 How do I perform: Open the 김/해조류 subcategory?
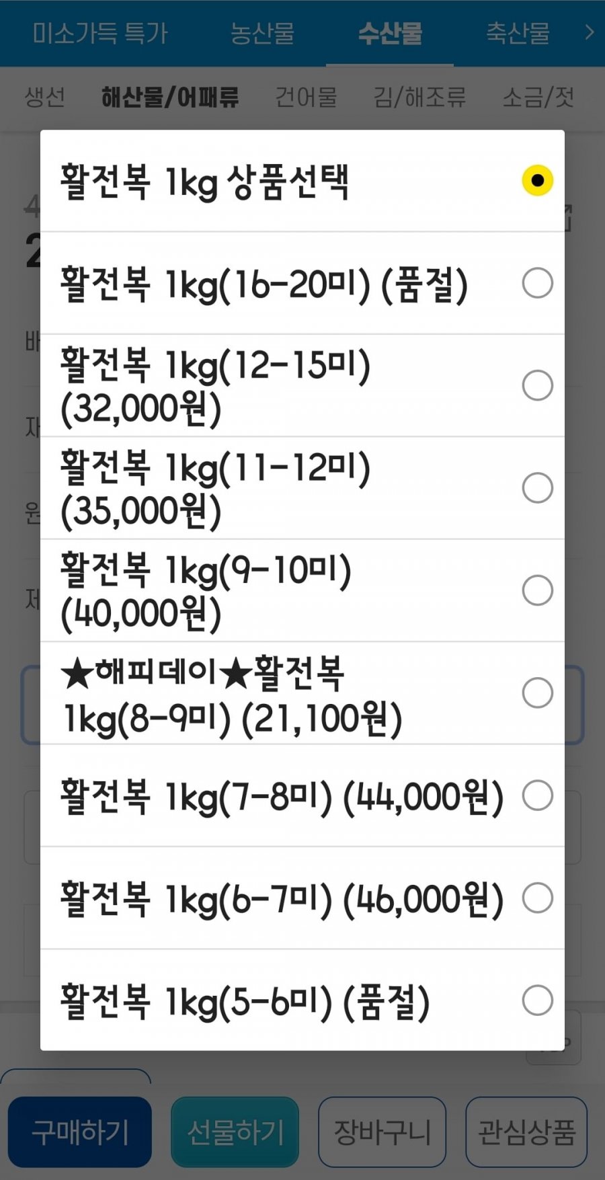[419, 97]
